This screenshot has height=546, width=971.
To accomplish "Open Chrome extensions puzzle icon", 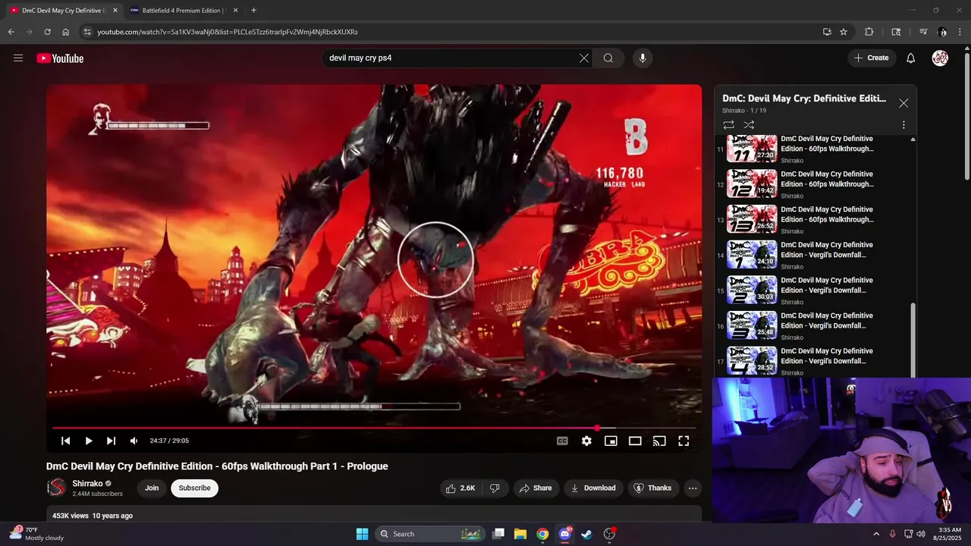I will pos(869,32).
